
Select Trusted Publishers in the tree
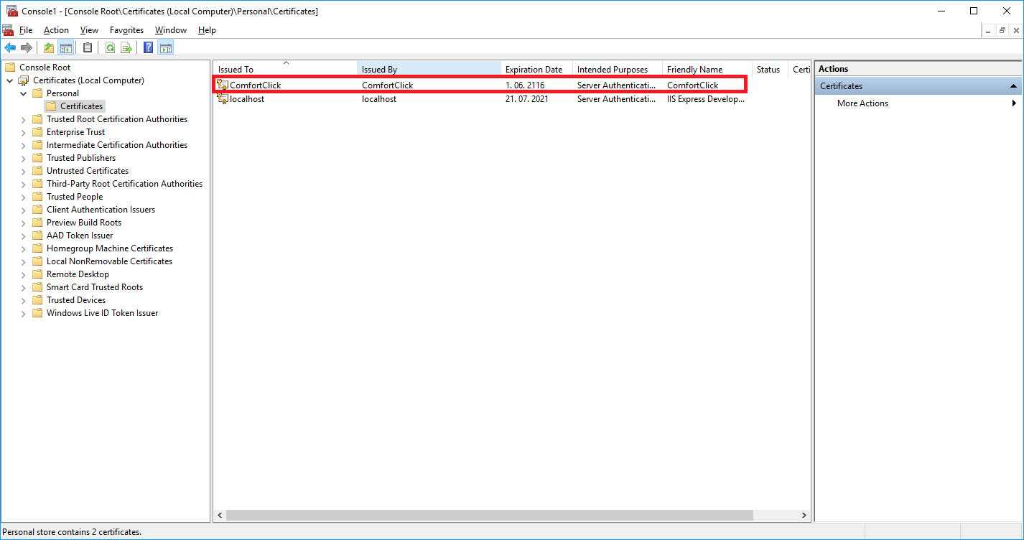[x=81, y=158]
